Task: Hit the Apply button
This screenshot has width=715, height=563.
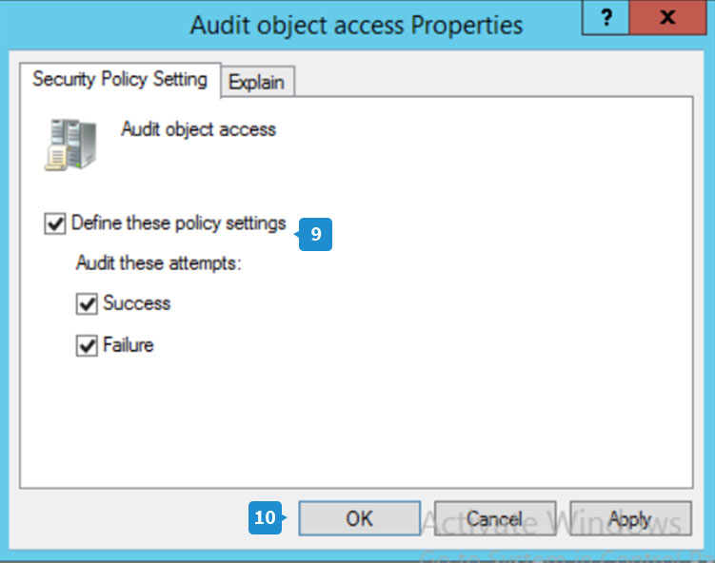Action: click(x=630, y=519)
